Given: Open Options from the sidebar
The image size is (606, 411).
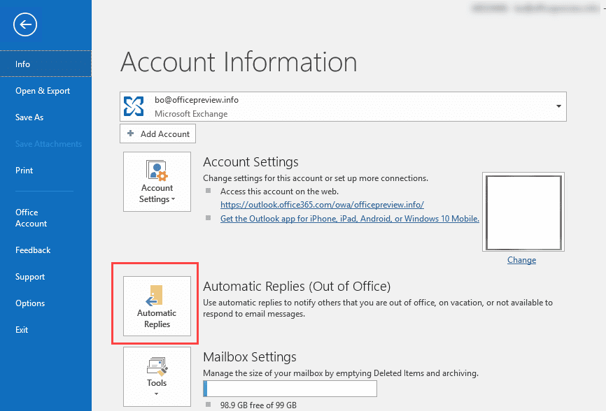Looking at the screenshot, I should [30, 303].
